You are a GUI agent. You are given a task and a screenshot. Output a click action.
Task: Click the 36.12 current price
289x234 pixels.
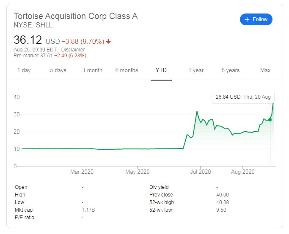pos(28,40)
